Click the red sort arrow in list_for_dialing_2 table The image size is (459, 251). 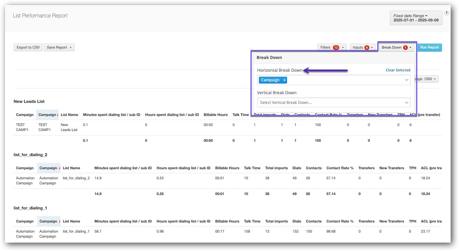(x=60, y=168)
